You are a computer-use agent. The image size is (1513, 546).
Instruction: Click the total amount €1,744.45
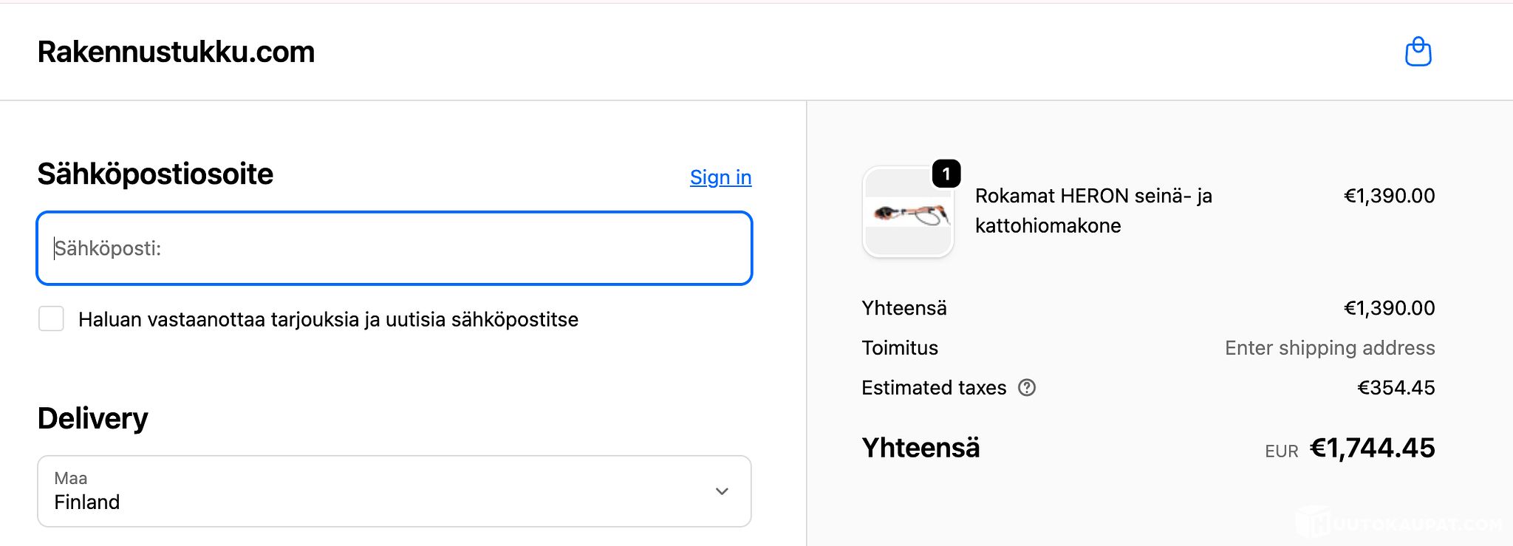pos(1372,448)
